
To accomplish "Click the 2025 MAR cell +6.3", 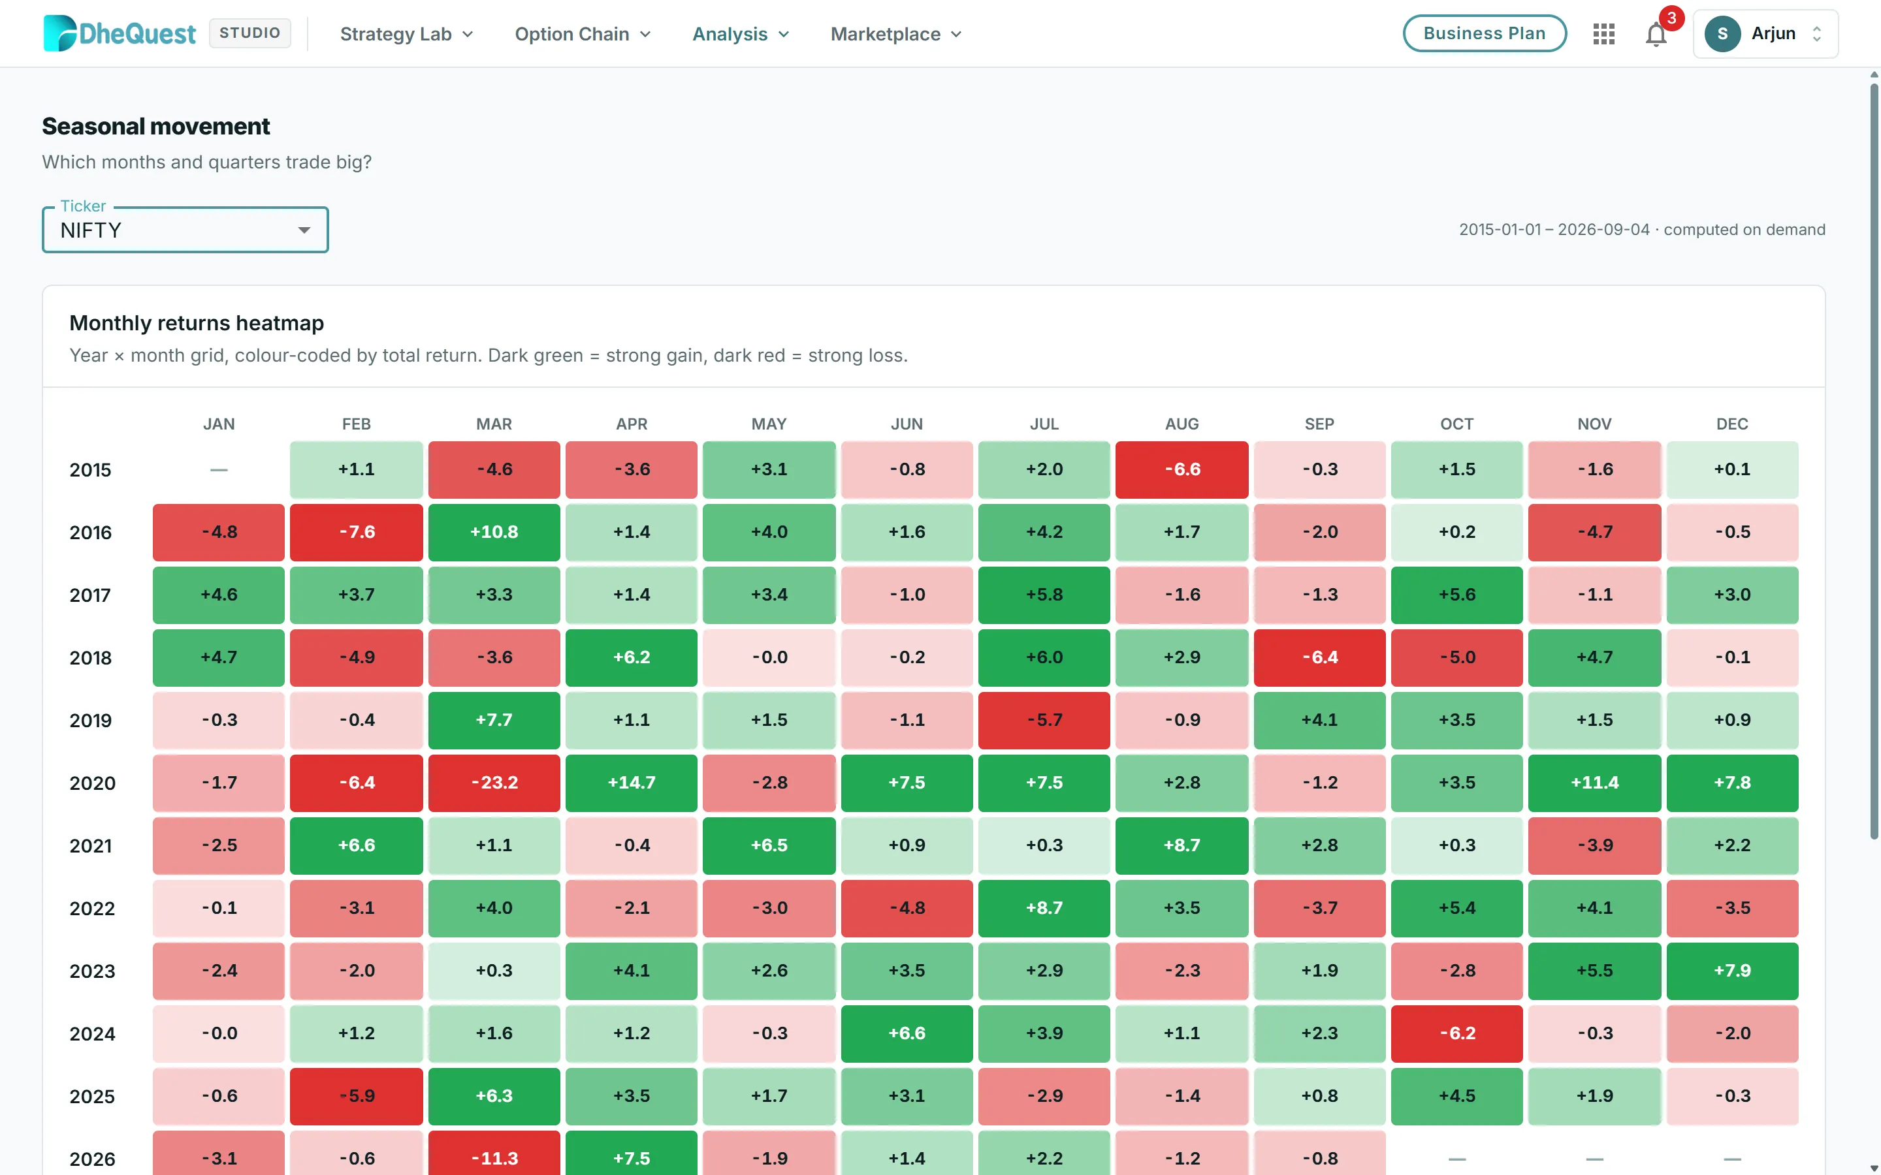I will coord(494,1097).
